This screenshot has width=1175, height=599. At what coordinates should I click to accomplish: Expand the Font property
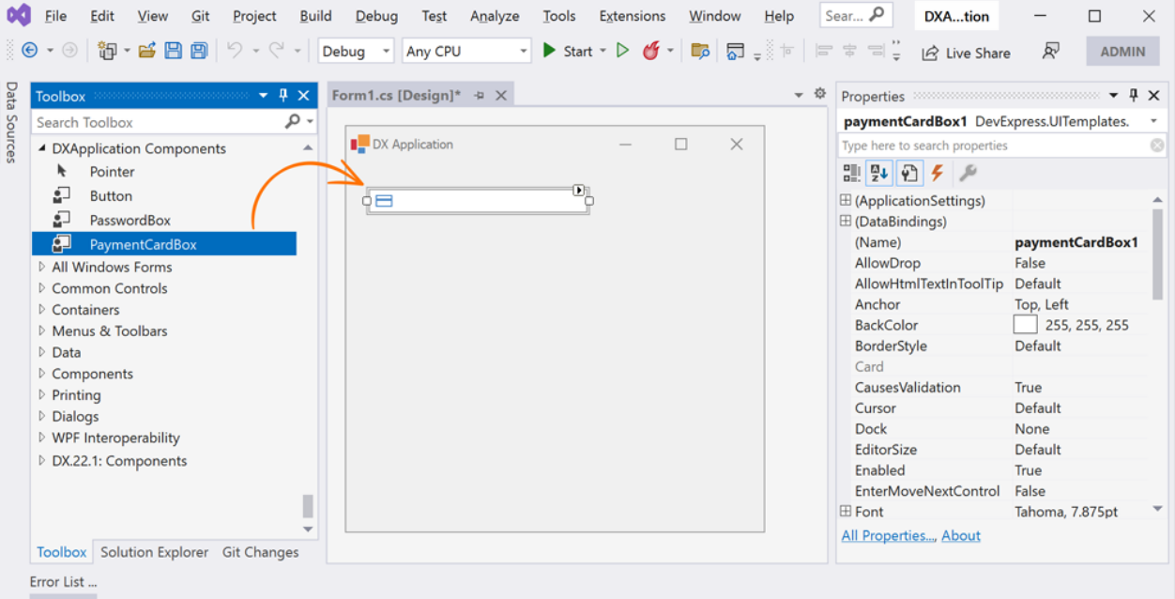pos(846,511)
